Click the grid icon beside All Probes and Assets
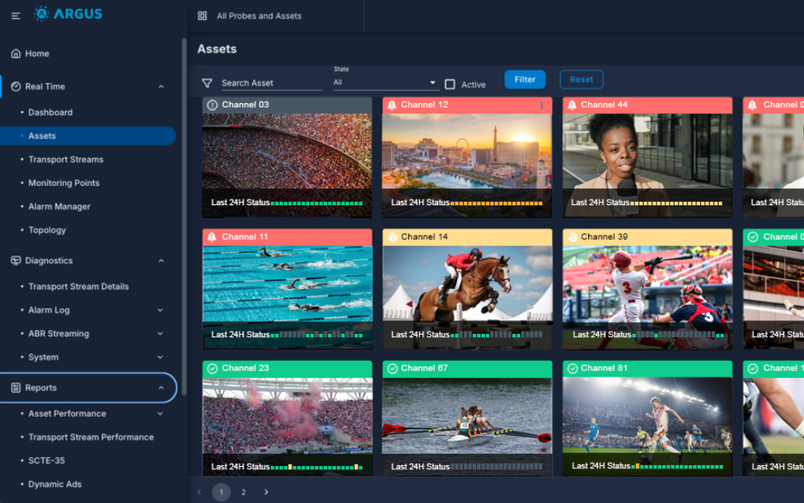Image resolution: width=804 pixels, height=503 pixels. click(x=202, y=16)
